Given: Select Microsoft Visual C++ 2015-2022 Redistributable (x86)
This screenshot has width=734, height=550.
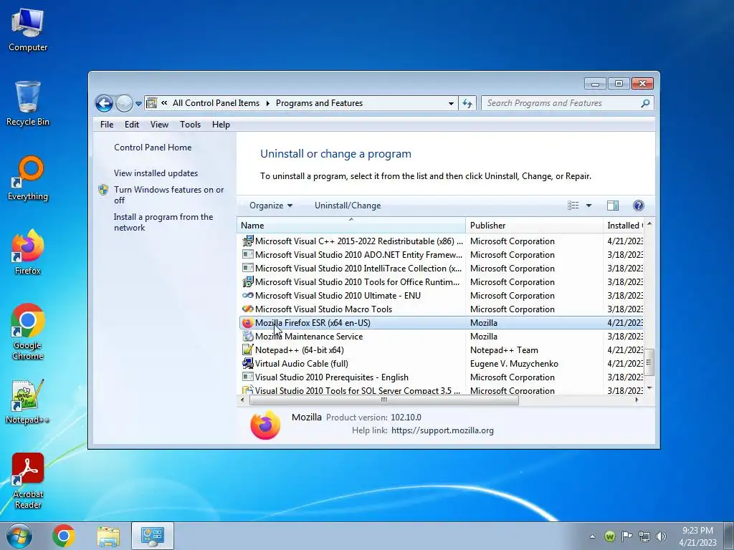Looking at the screenshot, I should click(358, 241).
